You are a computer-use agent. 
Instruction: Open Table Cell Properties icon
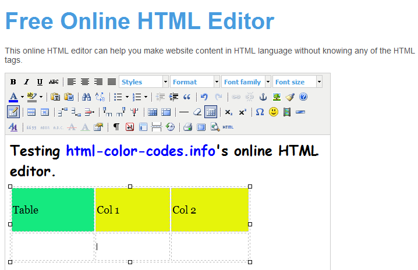(x=44, y=112)
